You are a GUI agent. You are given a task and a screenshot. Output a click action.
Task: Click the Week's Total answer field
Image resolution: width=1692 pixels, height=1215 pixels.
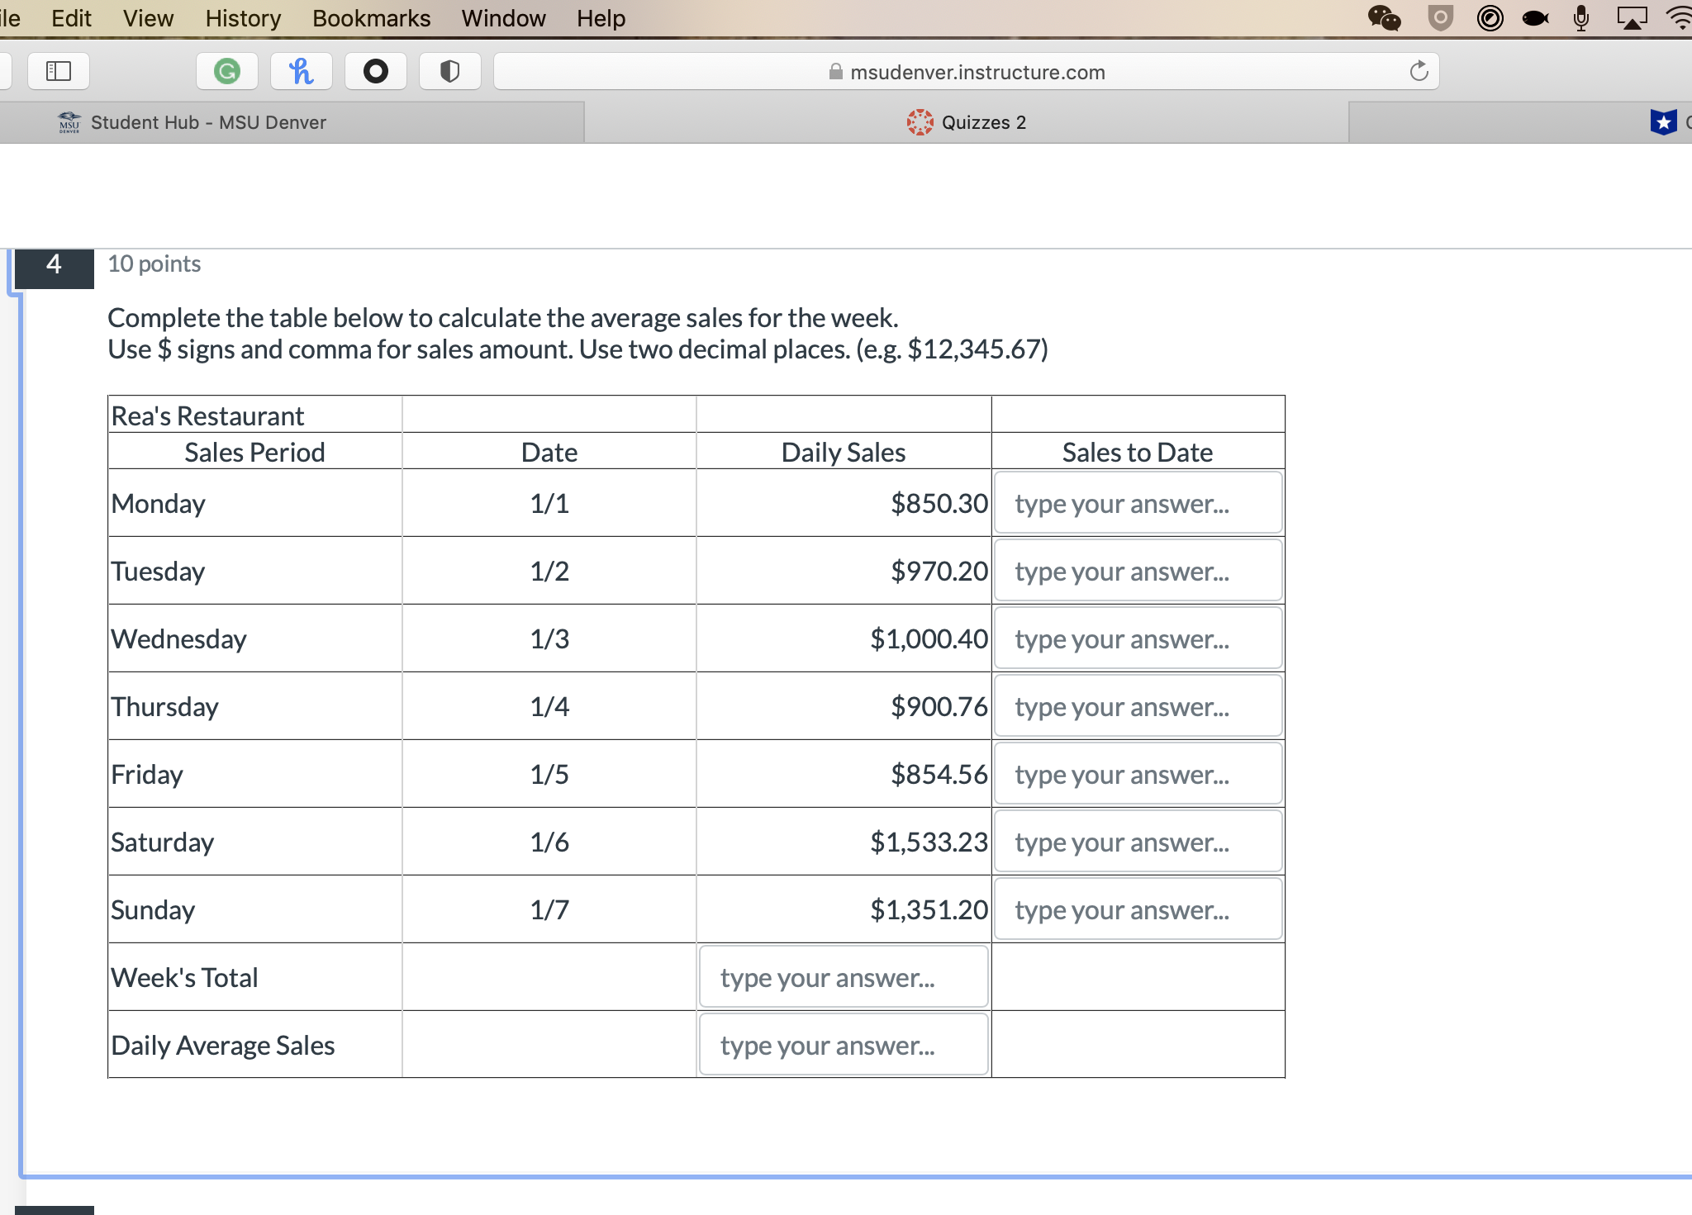coord(844,976)
